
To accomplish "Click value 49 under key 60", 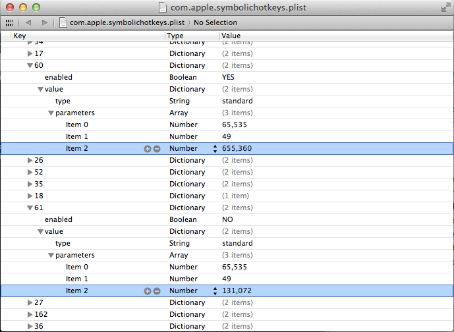I will point(227,136).
